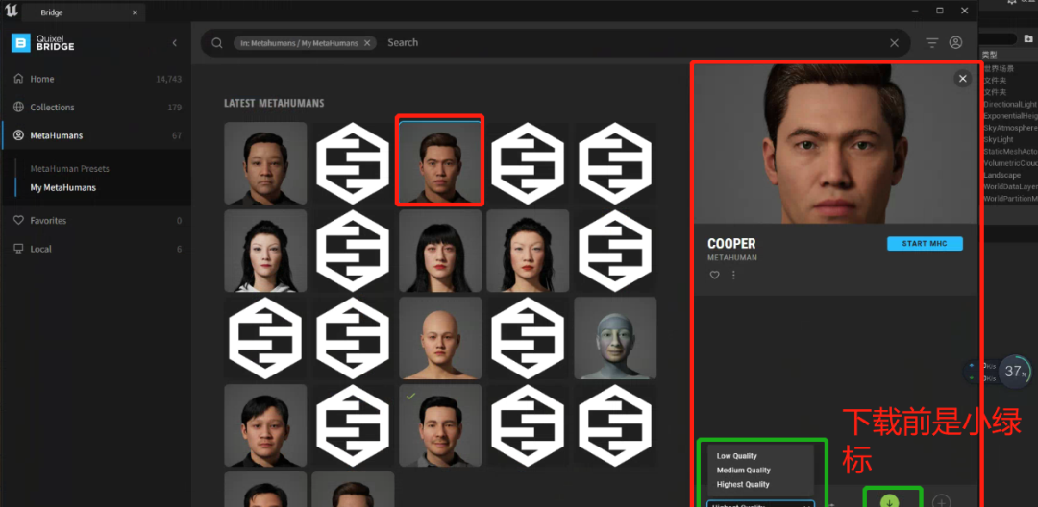Click the search magnifier icon
The width and height of the screenshot is (1038, 507).
click(x=217, y=43)
